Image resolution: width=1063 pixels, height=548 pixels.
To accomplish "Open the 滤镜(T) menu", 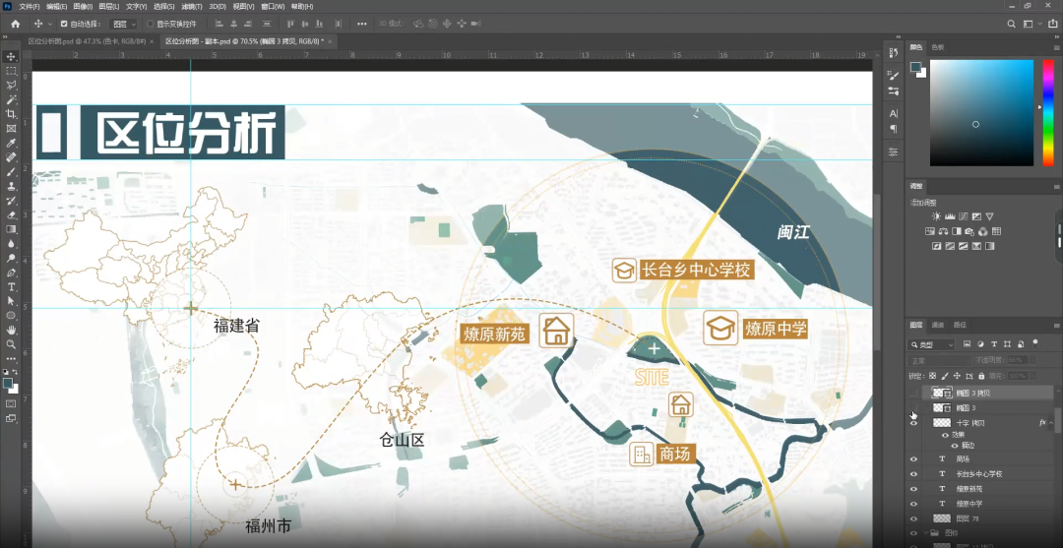I will [x=192, y=6].
